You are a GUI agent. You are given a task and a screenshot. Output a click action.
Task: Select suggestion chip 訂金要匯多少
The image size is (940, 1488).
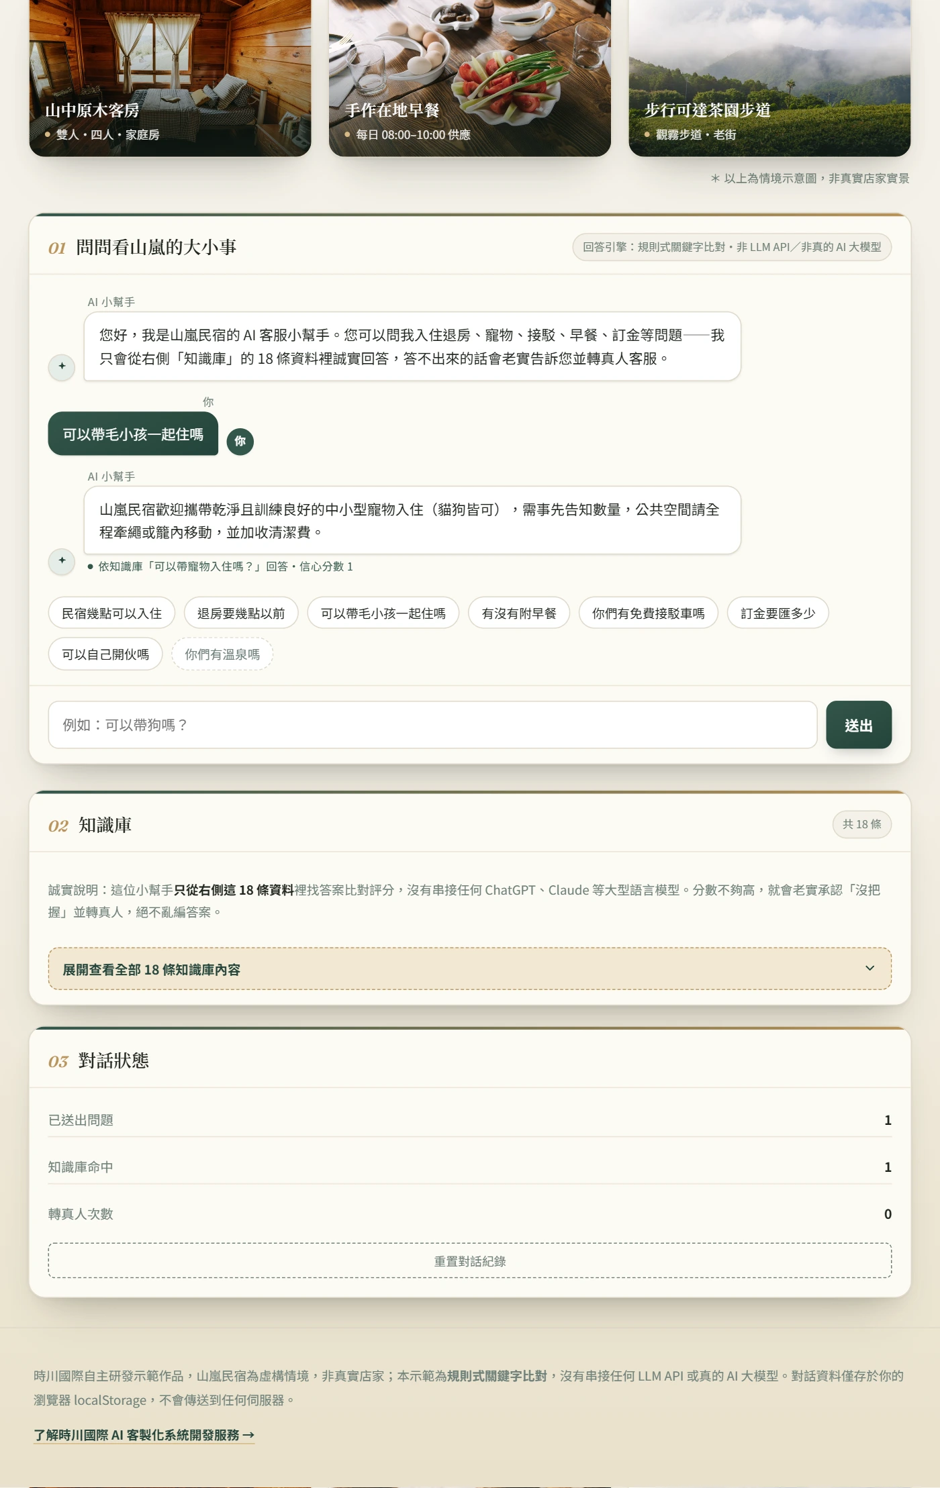(778, 613)
